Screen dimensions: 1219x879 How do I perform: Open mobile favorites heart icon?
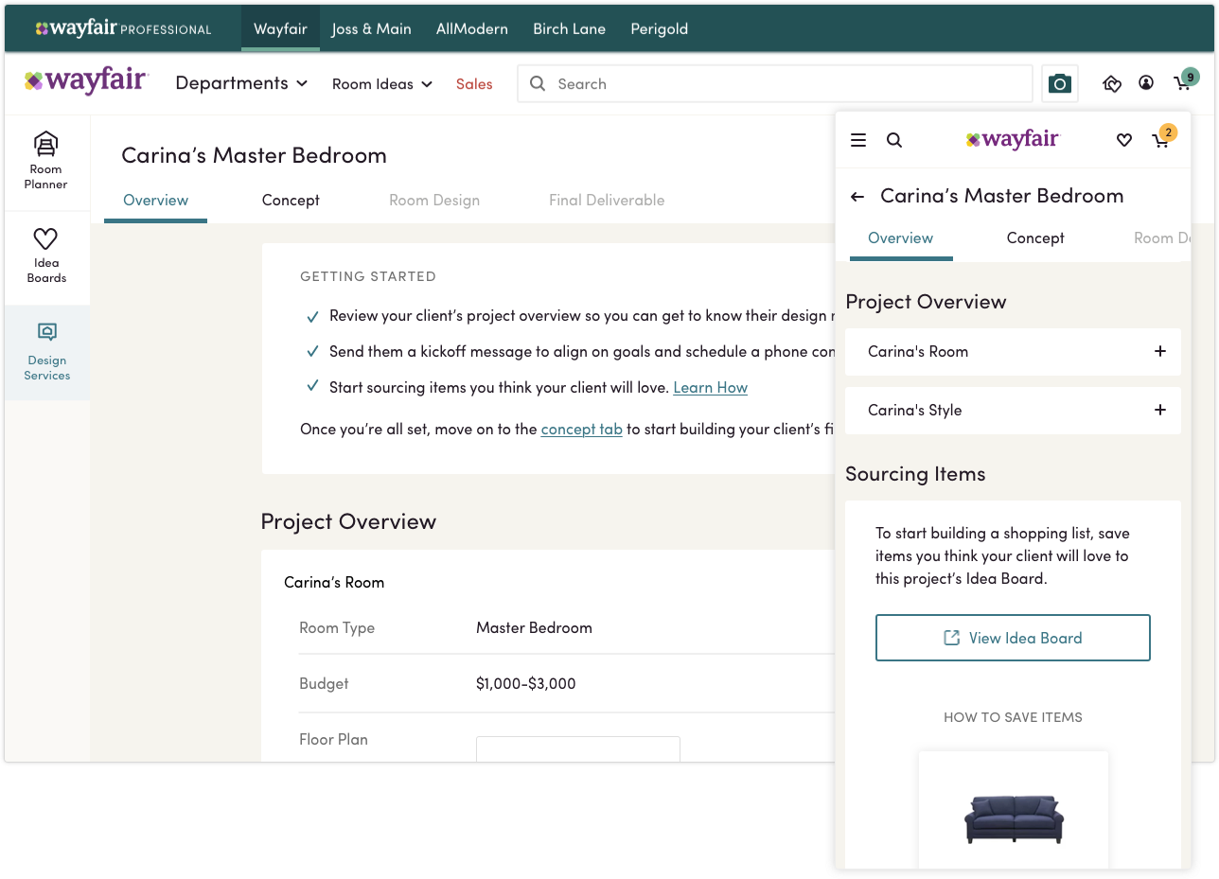point(1124,140)
